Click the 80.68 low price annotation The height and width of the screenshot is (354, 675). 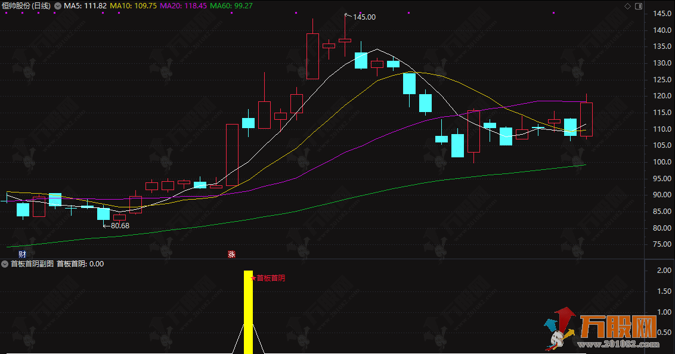(120, 225)
